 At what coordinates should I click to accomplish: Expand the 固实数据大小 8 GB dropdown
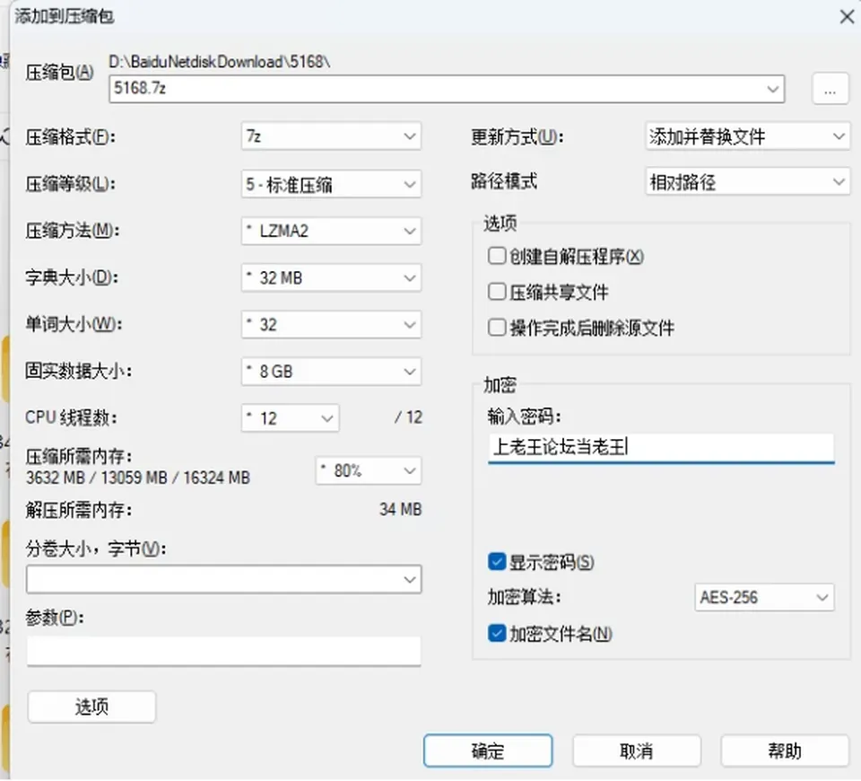pos(331,372)
